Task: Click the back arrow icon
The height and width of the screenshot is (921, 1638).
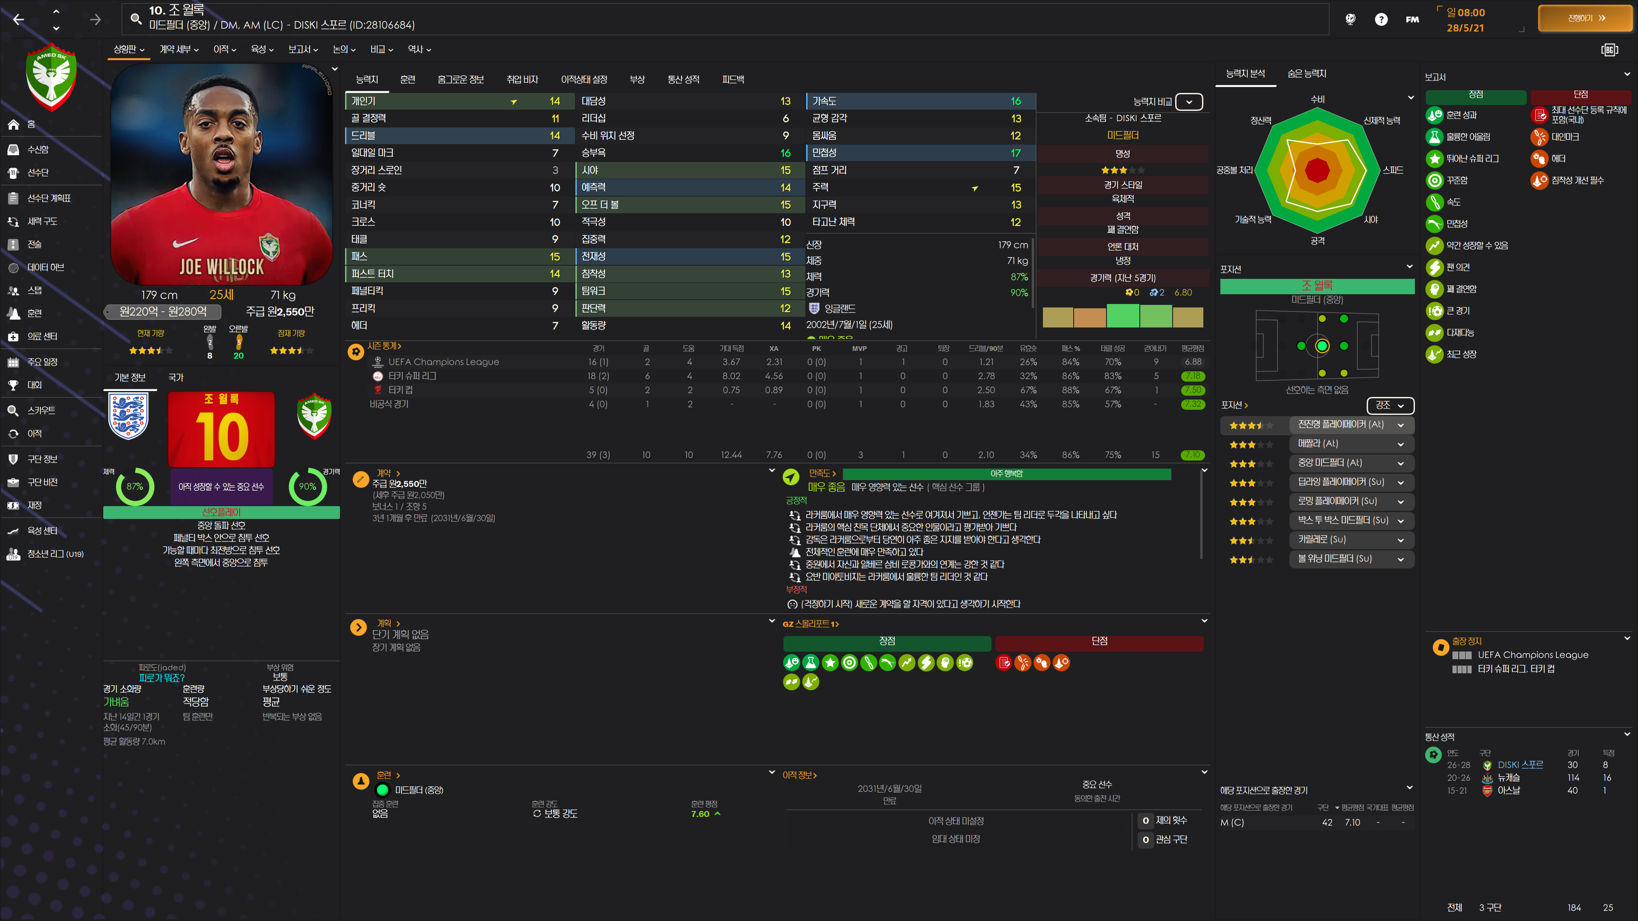Action: tap(18, 20)
